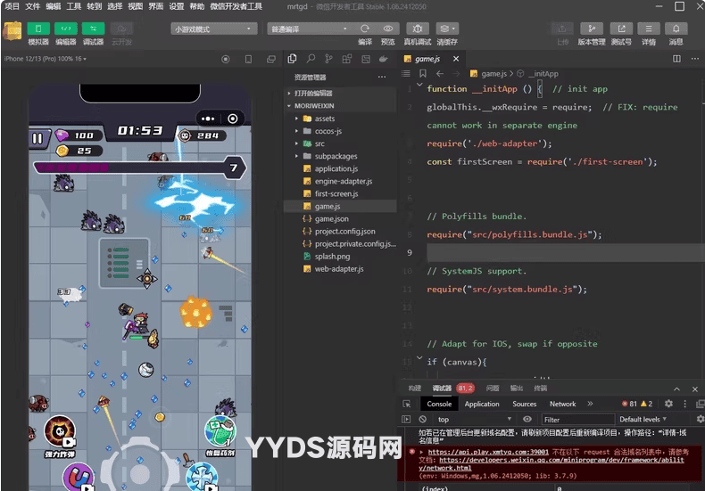
Task: Select the __initApp breadcrumb
Action: point(543,74)
